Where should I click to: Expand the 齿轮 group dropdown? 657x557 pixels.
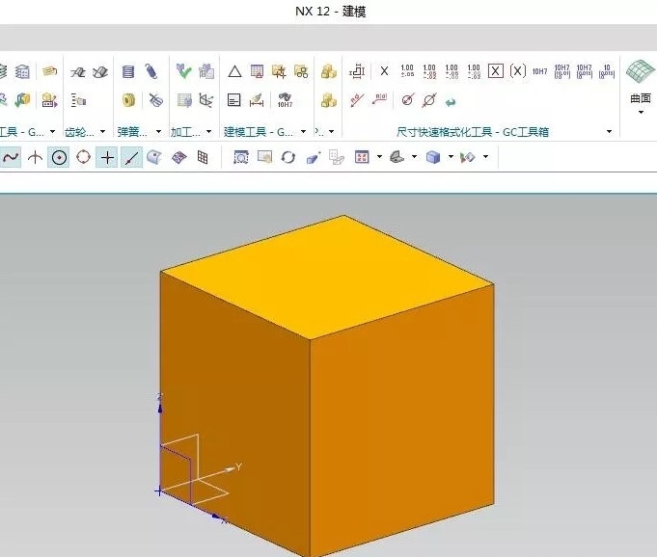[102, 132]
